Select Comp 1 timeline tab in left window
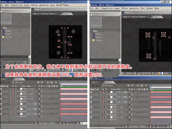 pos(4,79)
